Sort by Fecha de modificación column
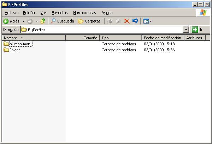212x144 pixels. (163, 38)
